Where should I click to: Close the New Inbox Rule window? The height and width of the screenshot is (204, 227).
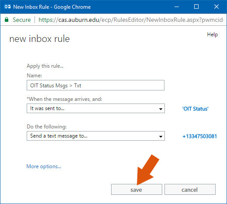click(217, 7)
